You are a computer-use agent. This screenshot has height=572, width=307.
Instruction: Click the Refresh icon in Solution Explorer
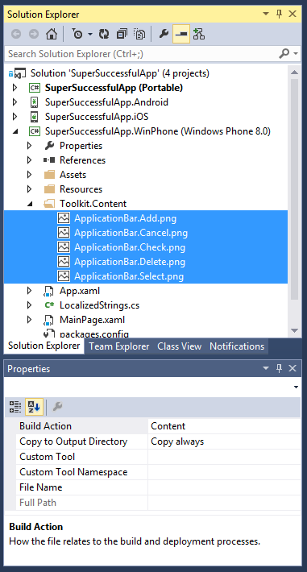104,35
